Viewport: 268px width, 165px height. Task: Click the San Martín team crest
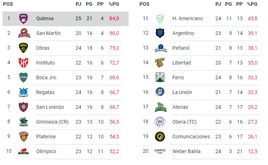23,33
